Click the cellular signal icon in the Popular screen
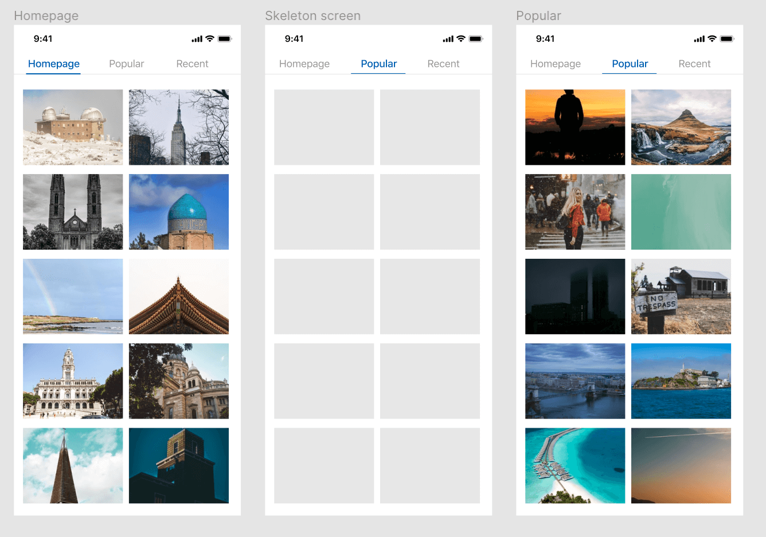The width and height of the screenshot is (766, 537). click(x=699, y=39)
